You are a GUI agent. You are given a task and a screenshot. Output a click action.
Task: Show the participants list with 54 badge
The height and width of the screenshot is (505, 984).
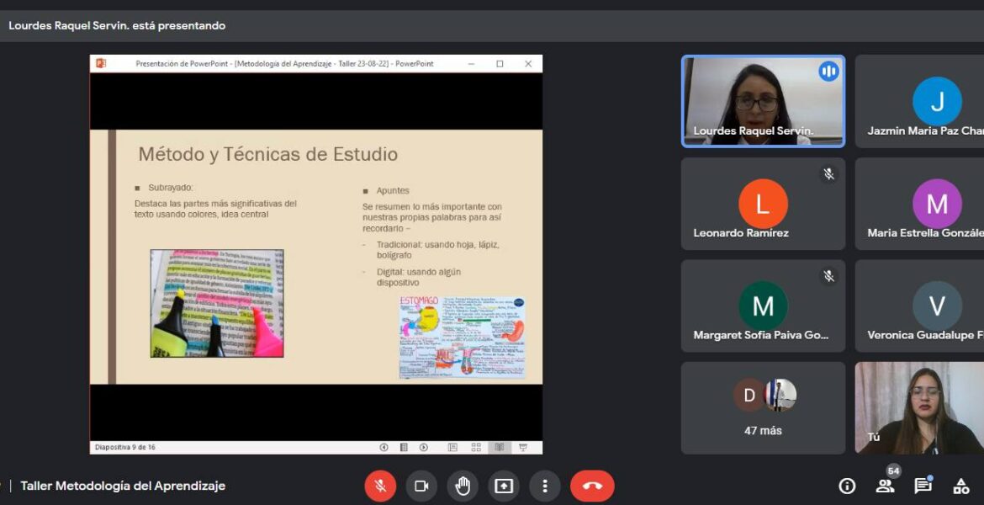(x=885, y=486)
